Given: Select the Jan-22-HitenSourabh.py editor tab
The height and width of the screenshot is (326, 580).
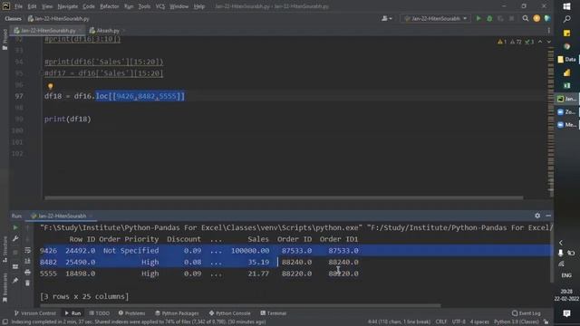Looking at the screenshot, I should coord(47,30).
